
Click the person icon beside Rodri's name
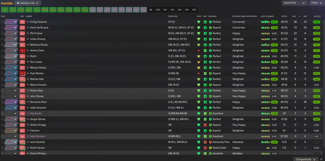pyautogui.click(x=28, y=56)
